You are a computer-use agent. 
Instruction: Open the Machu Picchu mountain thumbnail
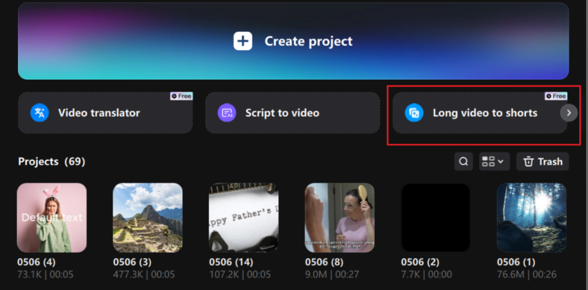click(x=148, y=217)
